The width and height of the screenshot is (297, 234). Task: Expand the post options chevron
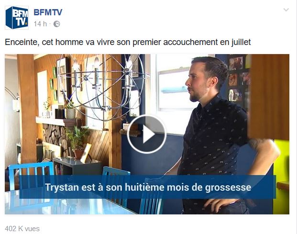coord(286,10)
